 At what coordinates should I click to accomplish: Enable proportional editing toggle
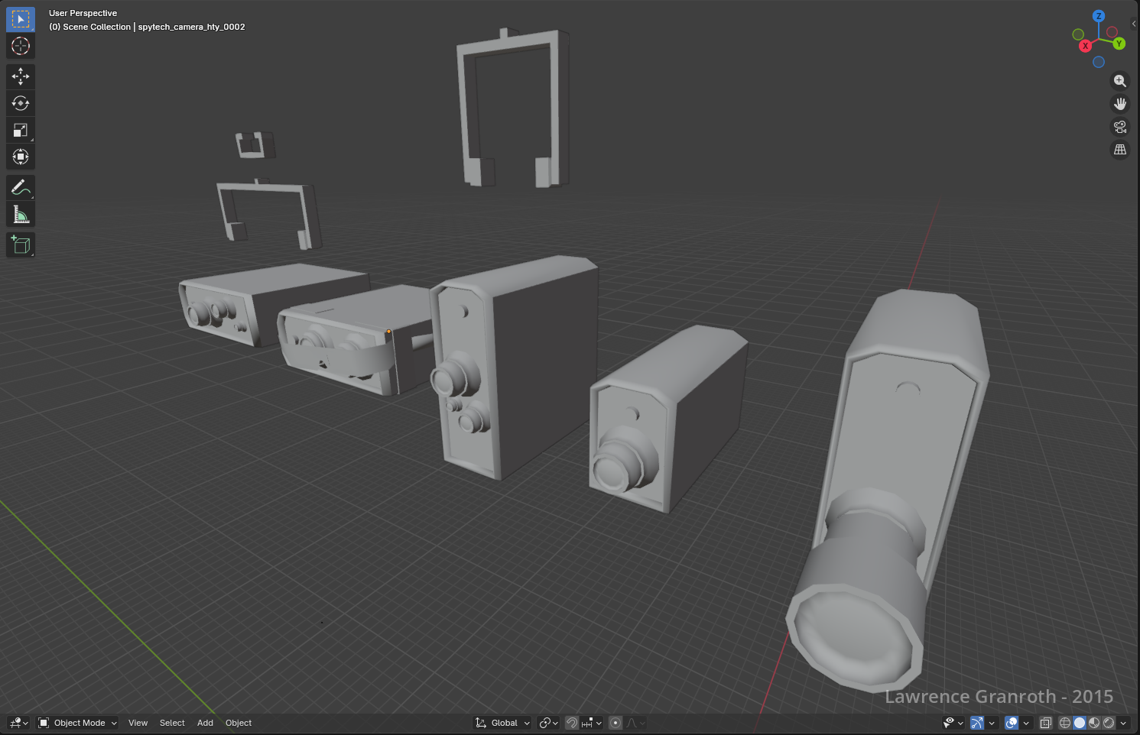point(615,723)
